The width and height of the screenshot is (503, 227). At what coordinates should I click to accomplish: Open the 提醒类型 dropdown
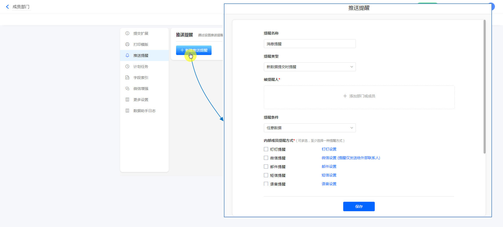tap(310, 67)
